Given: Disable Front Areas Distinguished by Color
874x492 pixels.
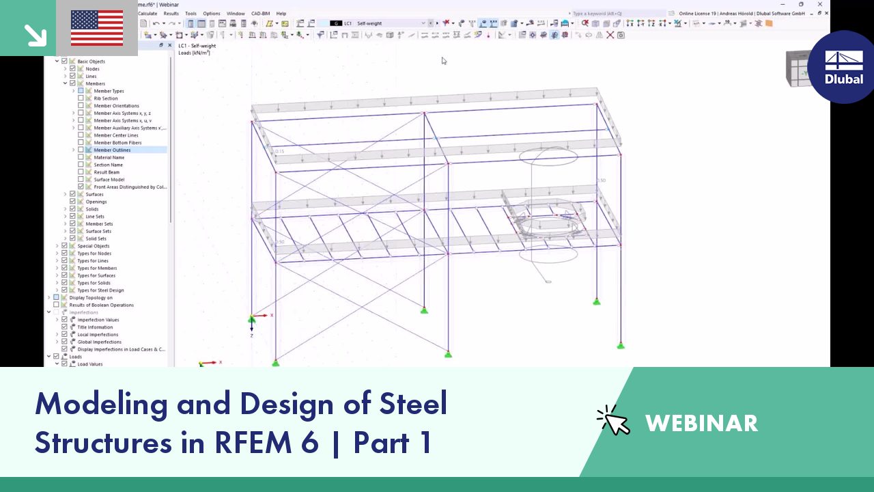Looking at the screenshot, I should tap(81, 187).
